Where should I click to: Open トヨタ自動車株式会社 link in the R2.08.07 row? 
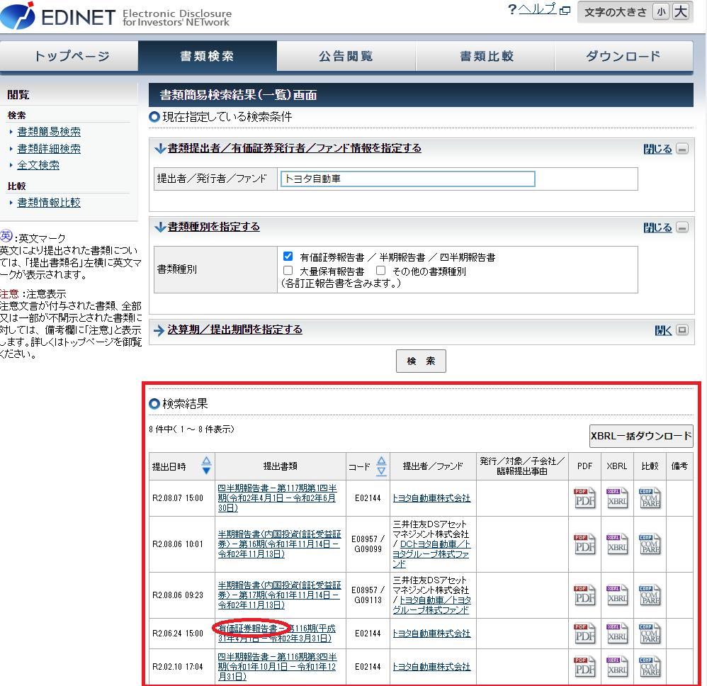(x=431, y=498)
